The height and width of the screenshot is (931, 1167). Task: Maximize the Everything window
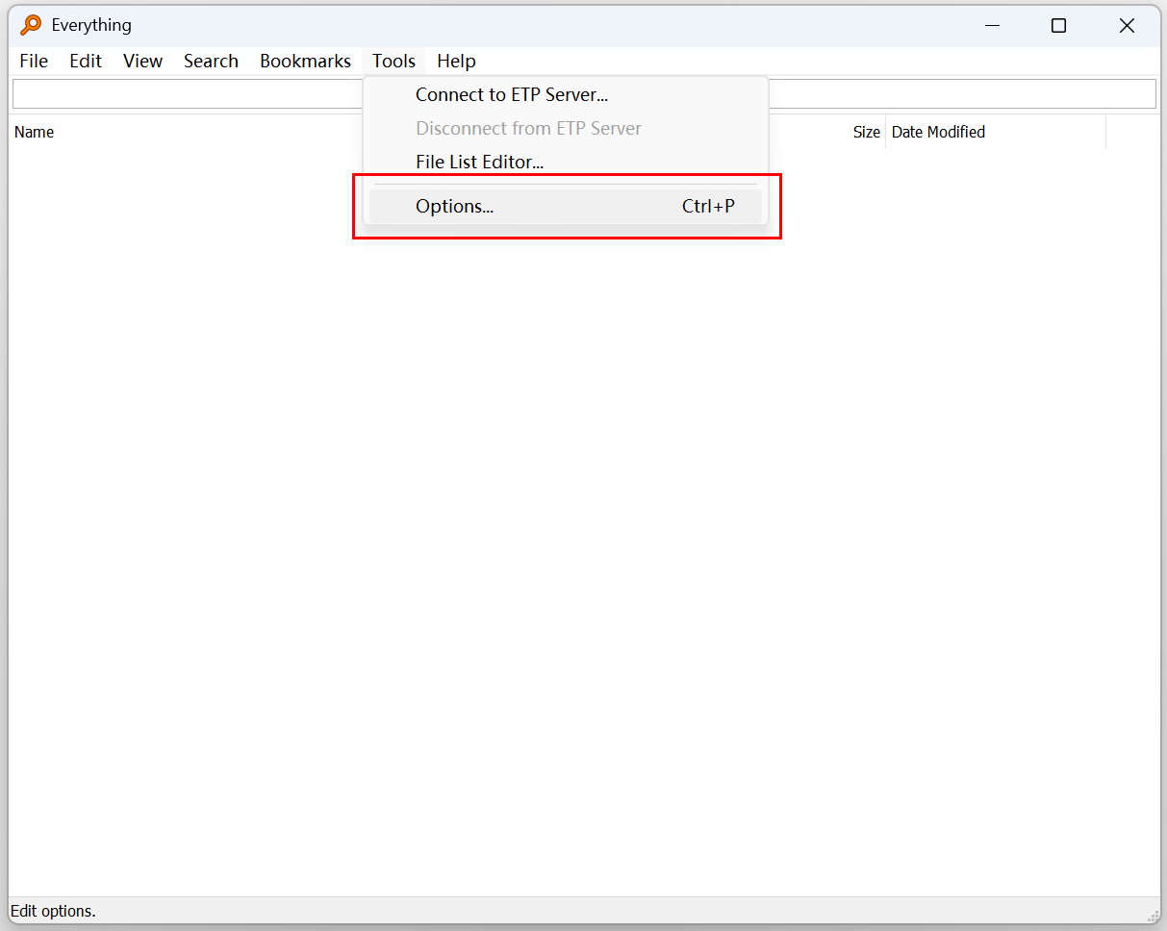click(1059, 26)
